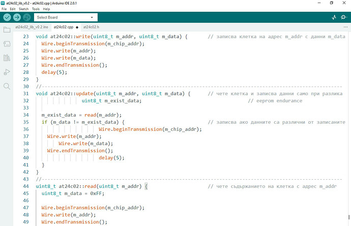Click the unsaved dot on at24c02.cpp tab
The image size is (351, 226).
[x=77, y=27]
